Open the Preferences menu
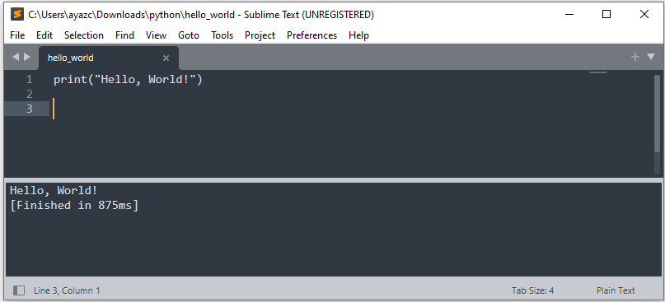Image resolution: width=665 pixels, height=302 pixels. (x=311, y=35)
